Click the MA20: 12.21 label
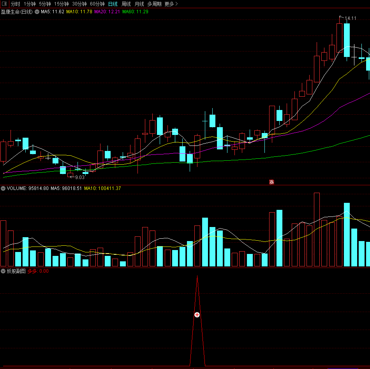The image size is (370, 369). point(107,12)
